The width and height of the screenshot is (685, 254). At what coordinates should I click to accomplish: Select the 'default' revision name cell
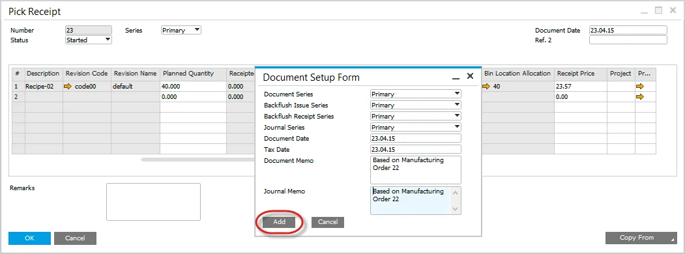coord(136,87)
